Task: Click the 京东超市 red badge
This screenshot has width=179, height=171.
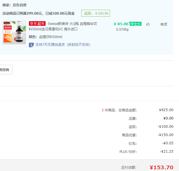Action: click(37, 23)
